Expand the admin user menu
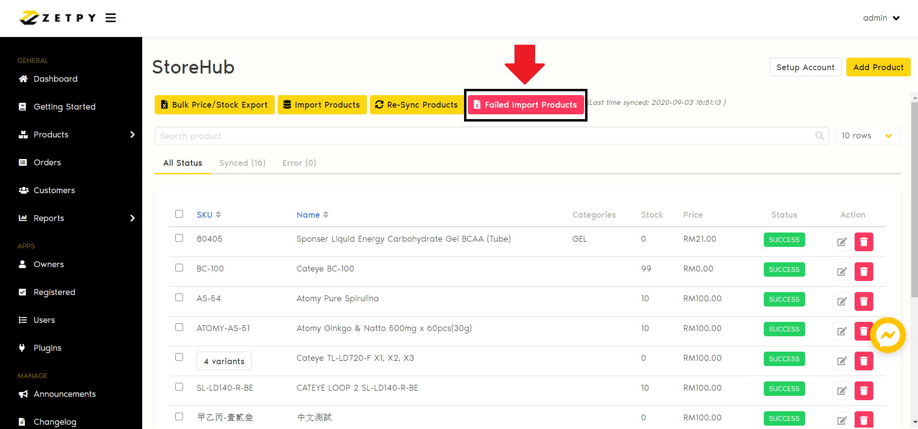Viewport: 918px width, 429px height. click(881, 18)
